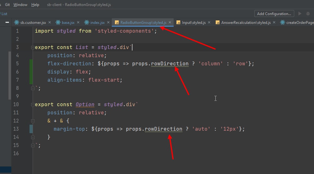Open the Git menu
The height and width of the screenshot is (174, 314).
coord(7,5)
